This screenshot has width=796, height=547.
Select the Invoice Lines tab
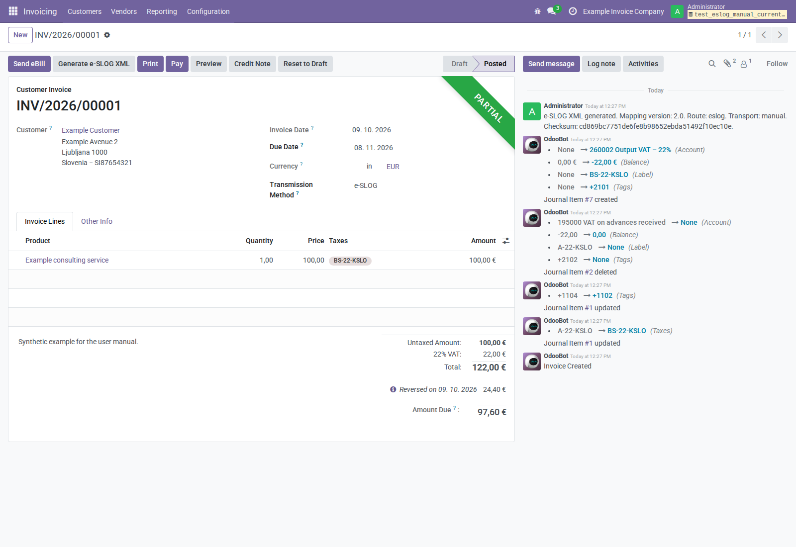pyautogui.click(x=45, y=221)
